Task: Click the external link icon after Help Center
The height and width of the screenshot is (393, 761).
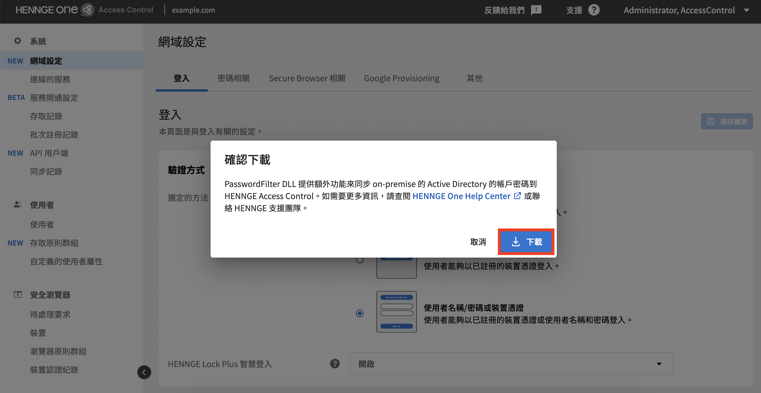Action: click(x=517, y=196)
